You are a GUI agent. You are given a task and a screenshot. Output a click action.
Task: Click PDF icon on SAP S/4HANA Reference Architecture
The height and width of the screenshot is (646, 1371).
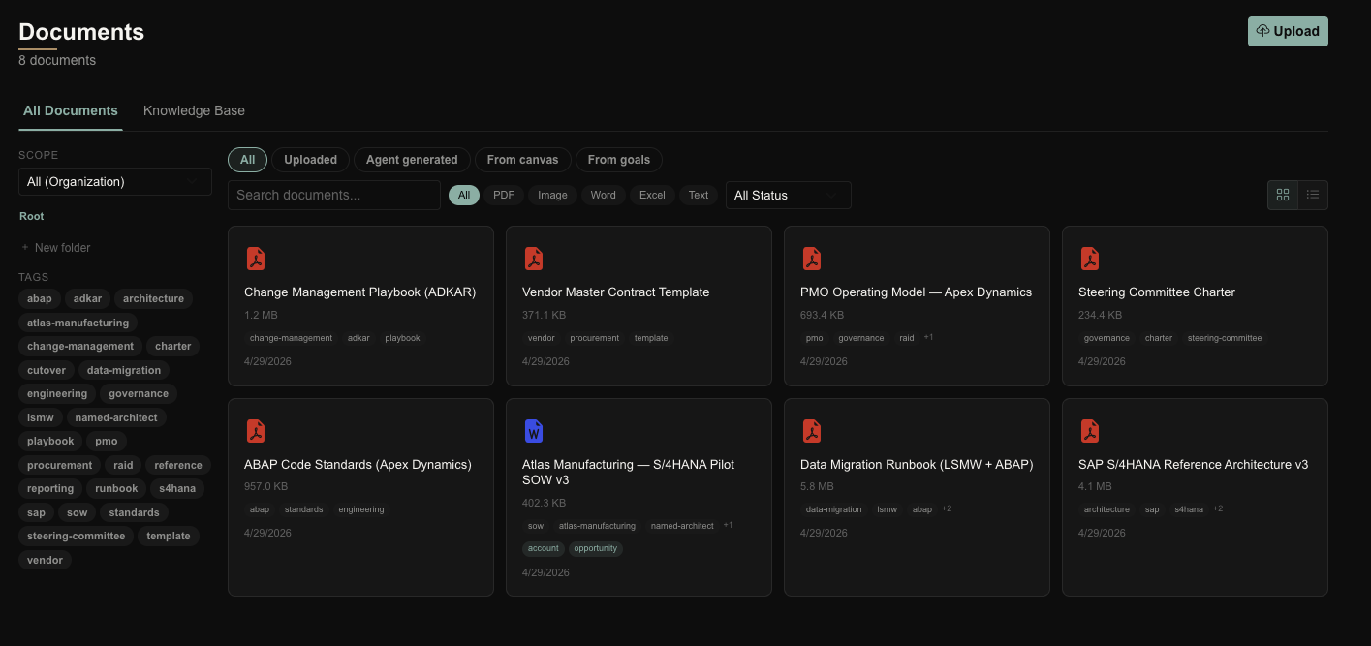[1090, 431]
